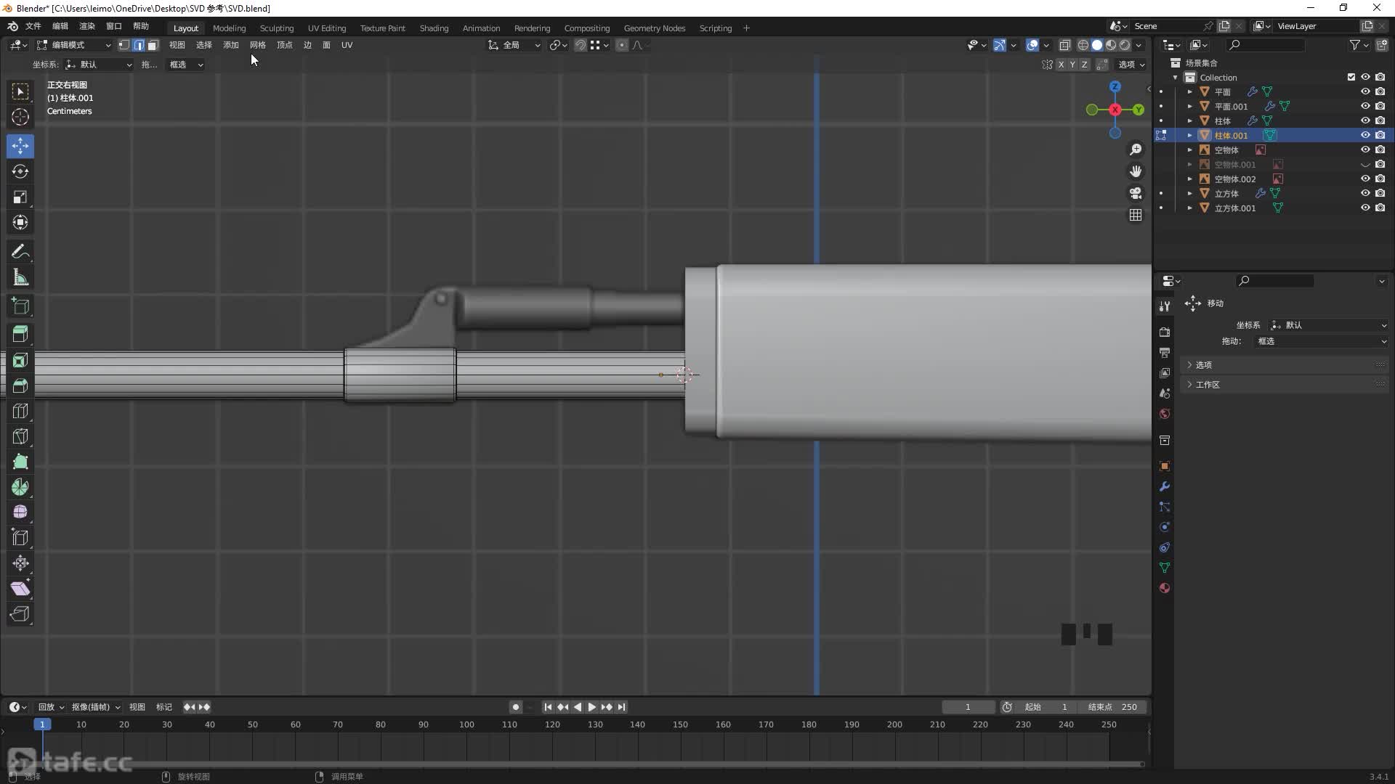
Task: Activate the Transform tool
Action: [20, 222]
